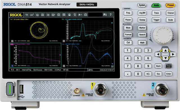Screen dimensions: 180x110
Task: Push the Enter key
Action: 169,74
